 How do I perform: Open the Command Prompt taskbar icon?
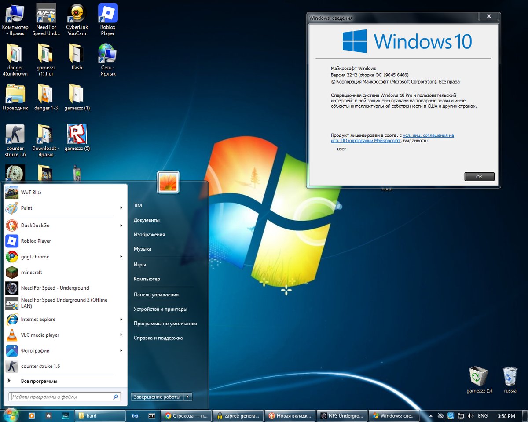(151, 415)
